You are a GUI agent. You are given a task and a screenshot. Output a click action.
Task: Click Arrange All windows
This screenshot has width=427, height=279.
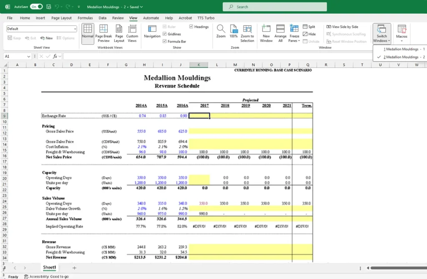pos(280,33)
